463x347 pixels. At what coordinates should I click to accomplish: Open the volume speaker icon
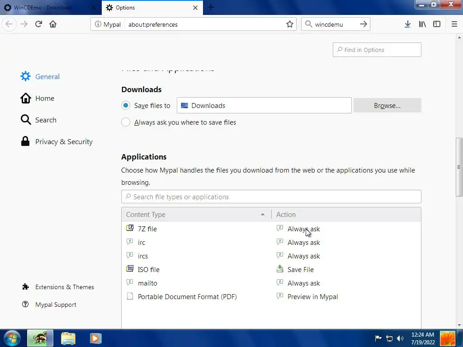click(400, 338)
